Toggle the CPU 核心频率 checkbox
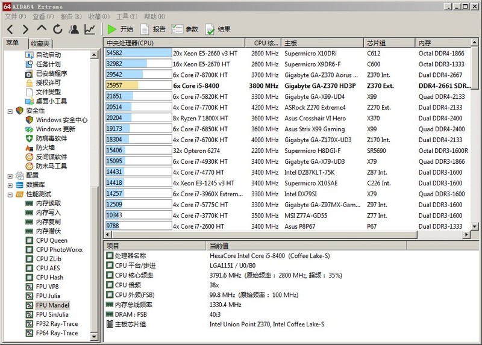Viewport: 482px width, 345px height. (x=110, y=275)
